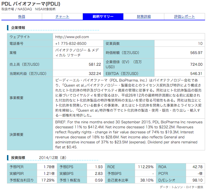Click the データ：トムソン・ロイター提供 credit
The height and width of the screenshot is (191, 207).
pos(181,187)
